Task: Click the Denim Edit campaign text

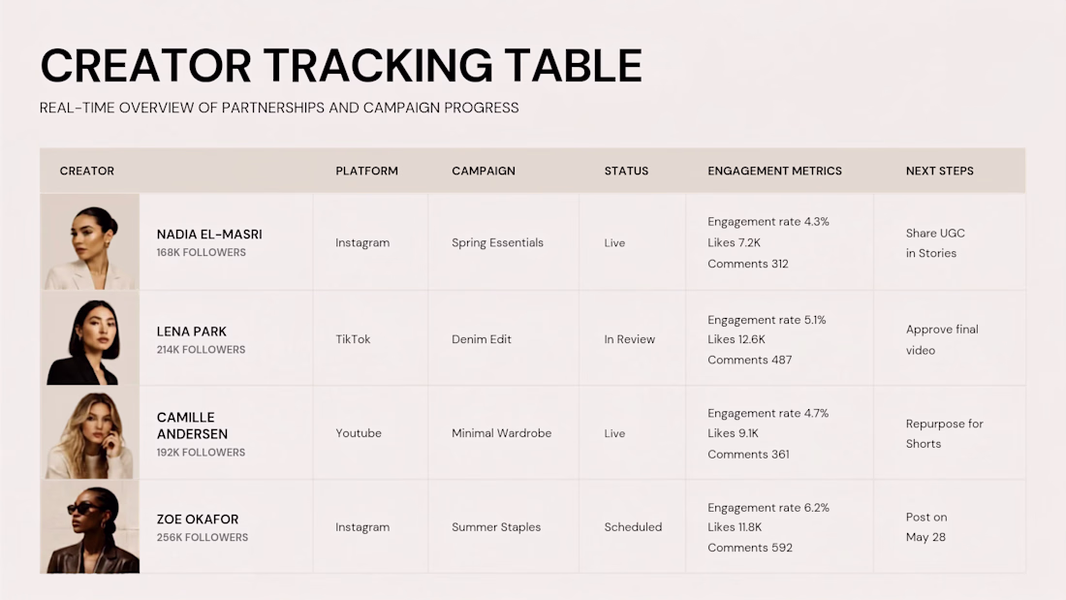Action: pos(482,339)
